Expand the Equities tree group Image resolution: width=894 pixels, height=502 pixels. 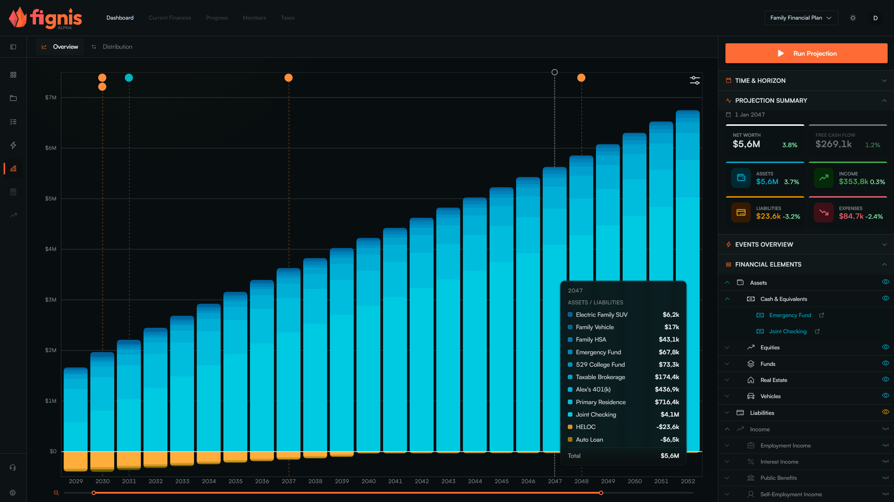pos(727,348)
